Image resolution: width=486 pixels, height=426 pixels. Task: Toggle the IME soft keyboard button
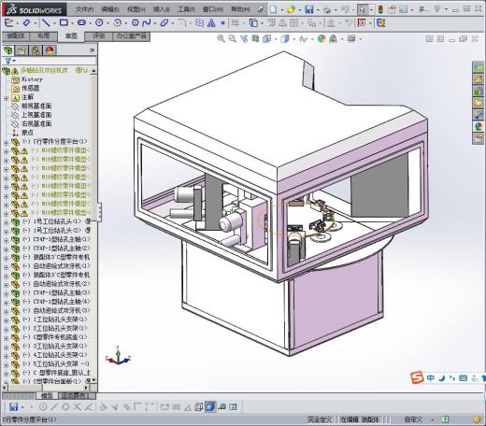point(464,378)
